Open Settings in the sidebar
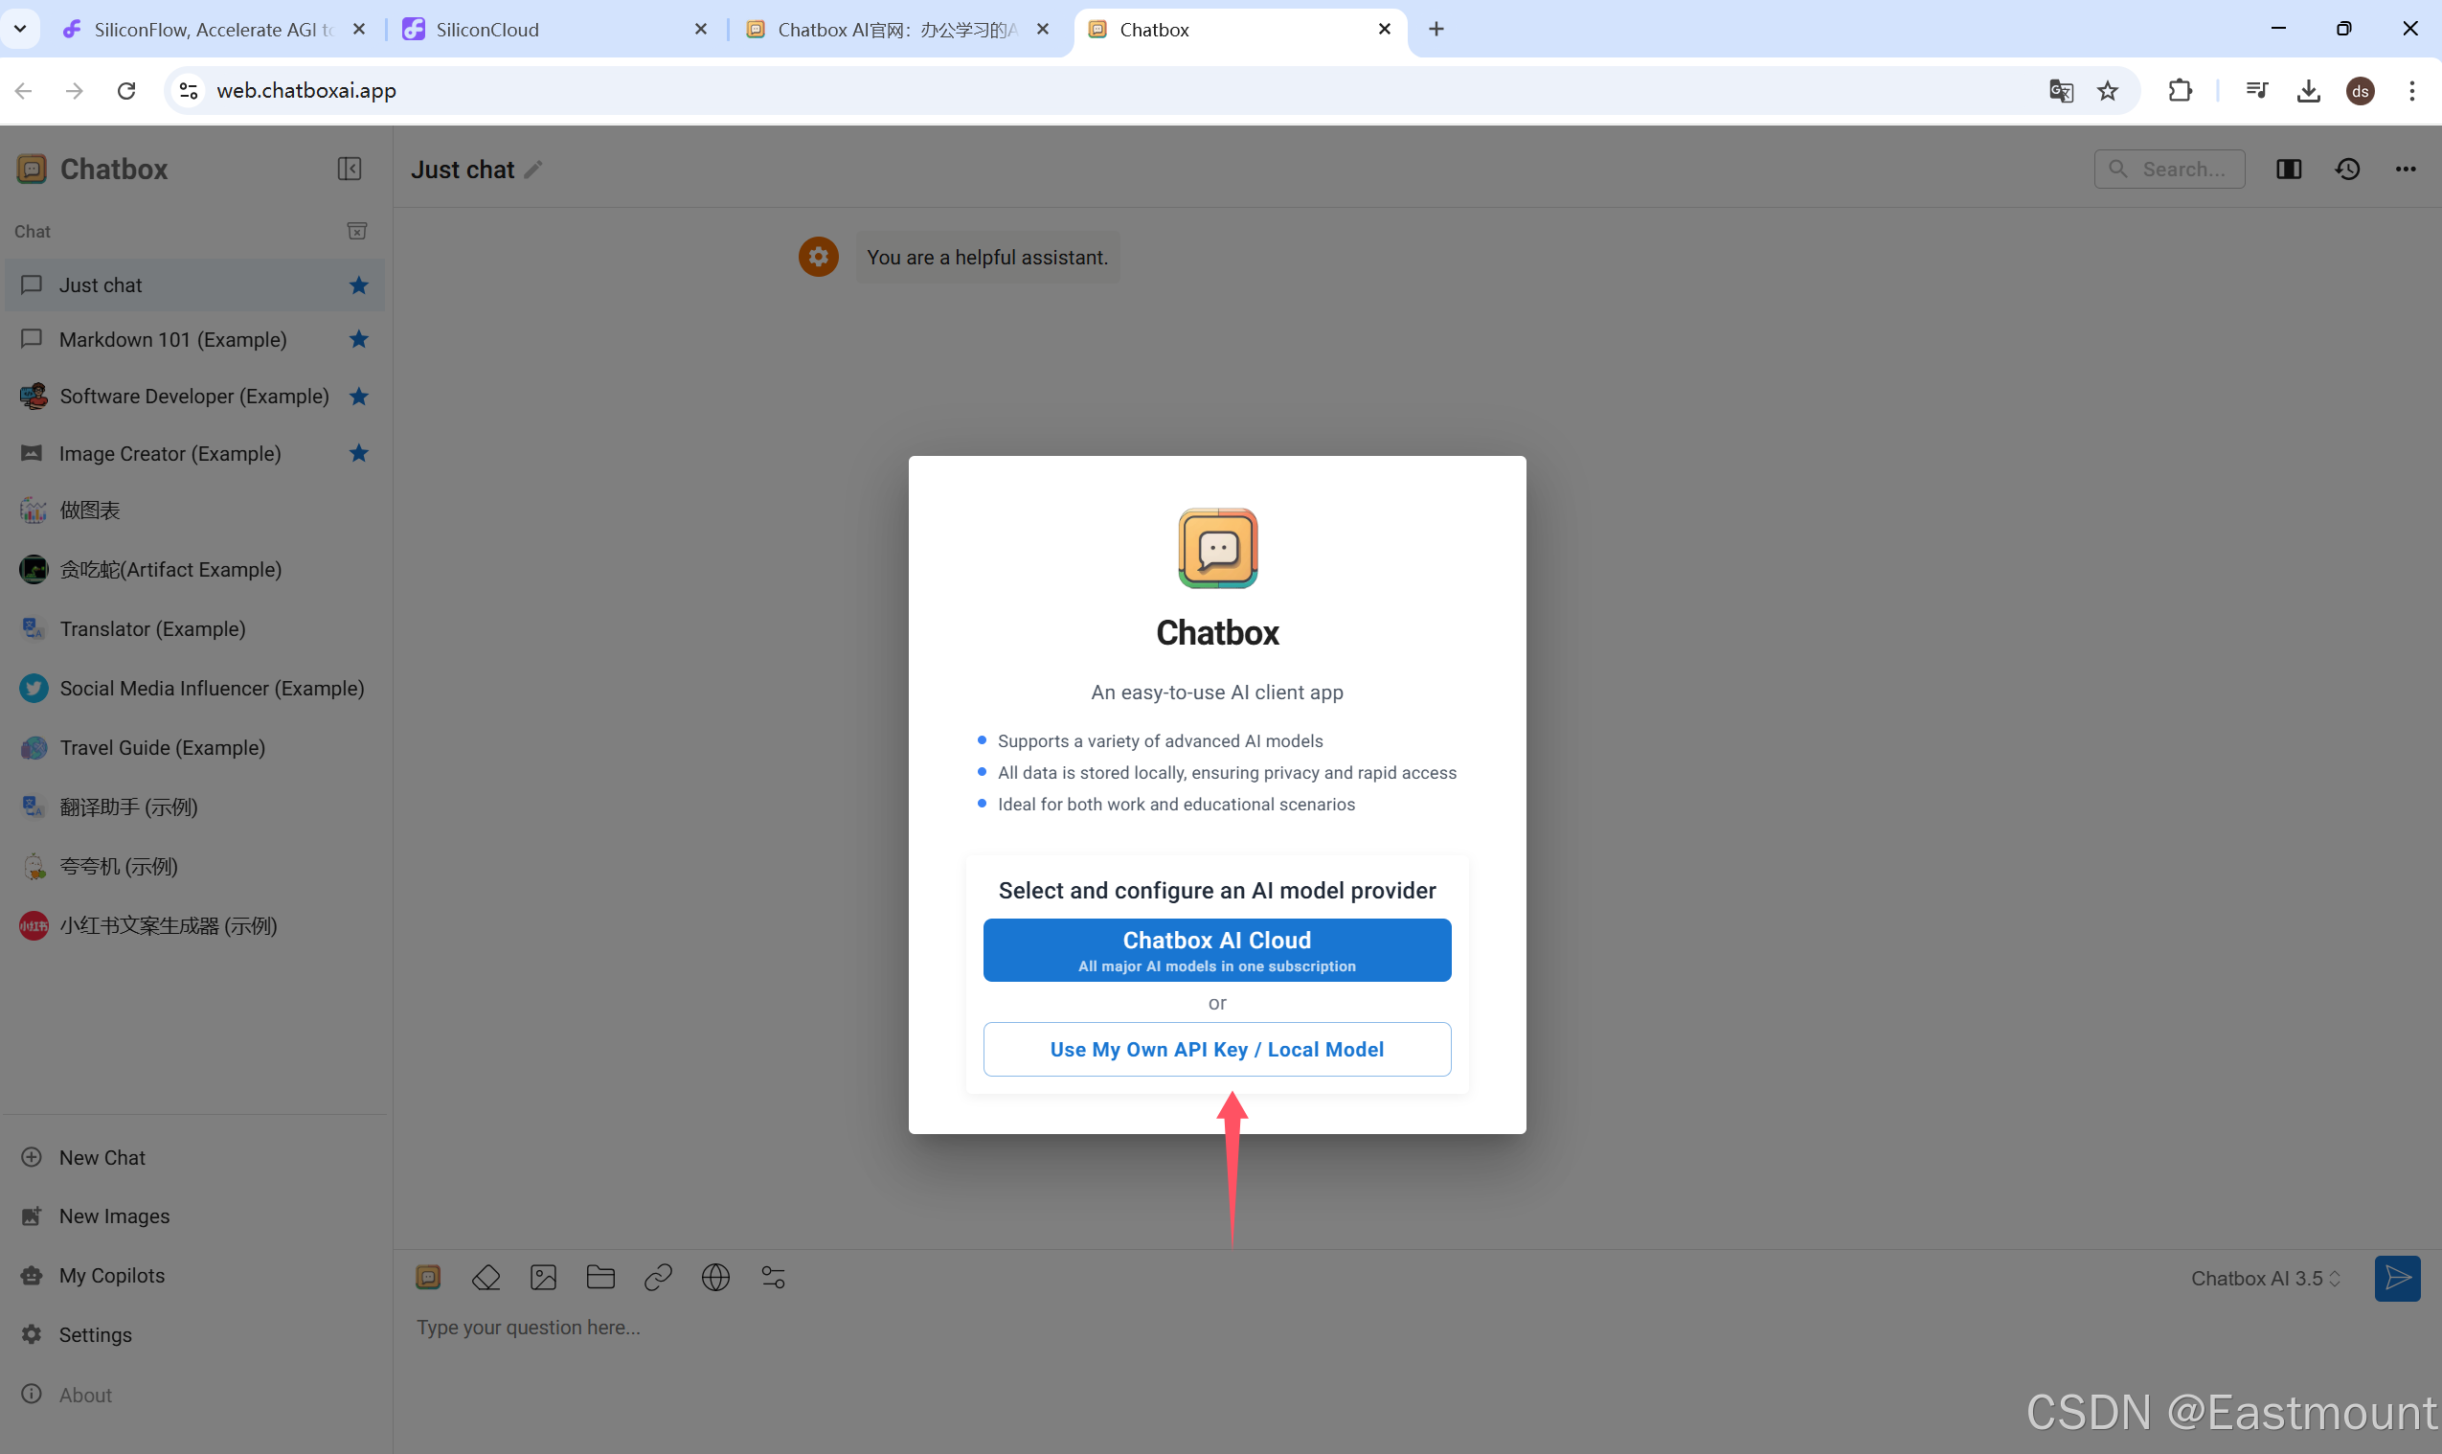This screenshot has height=1454, width=2442. (95, 1334)
